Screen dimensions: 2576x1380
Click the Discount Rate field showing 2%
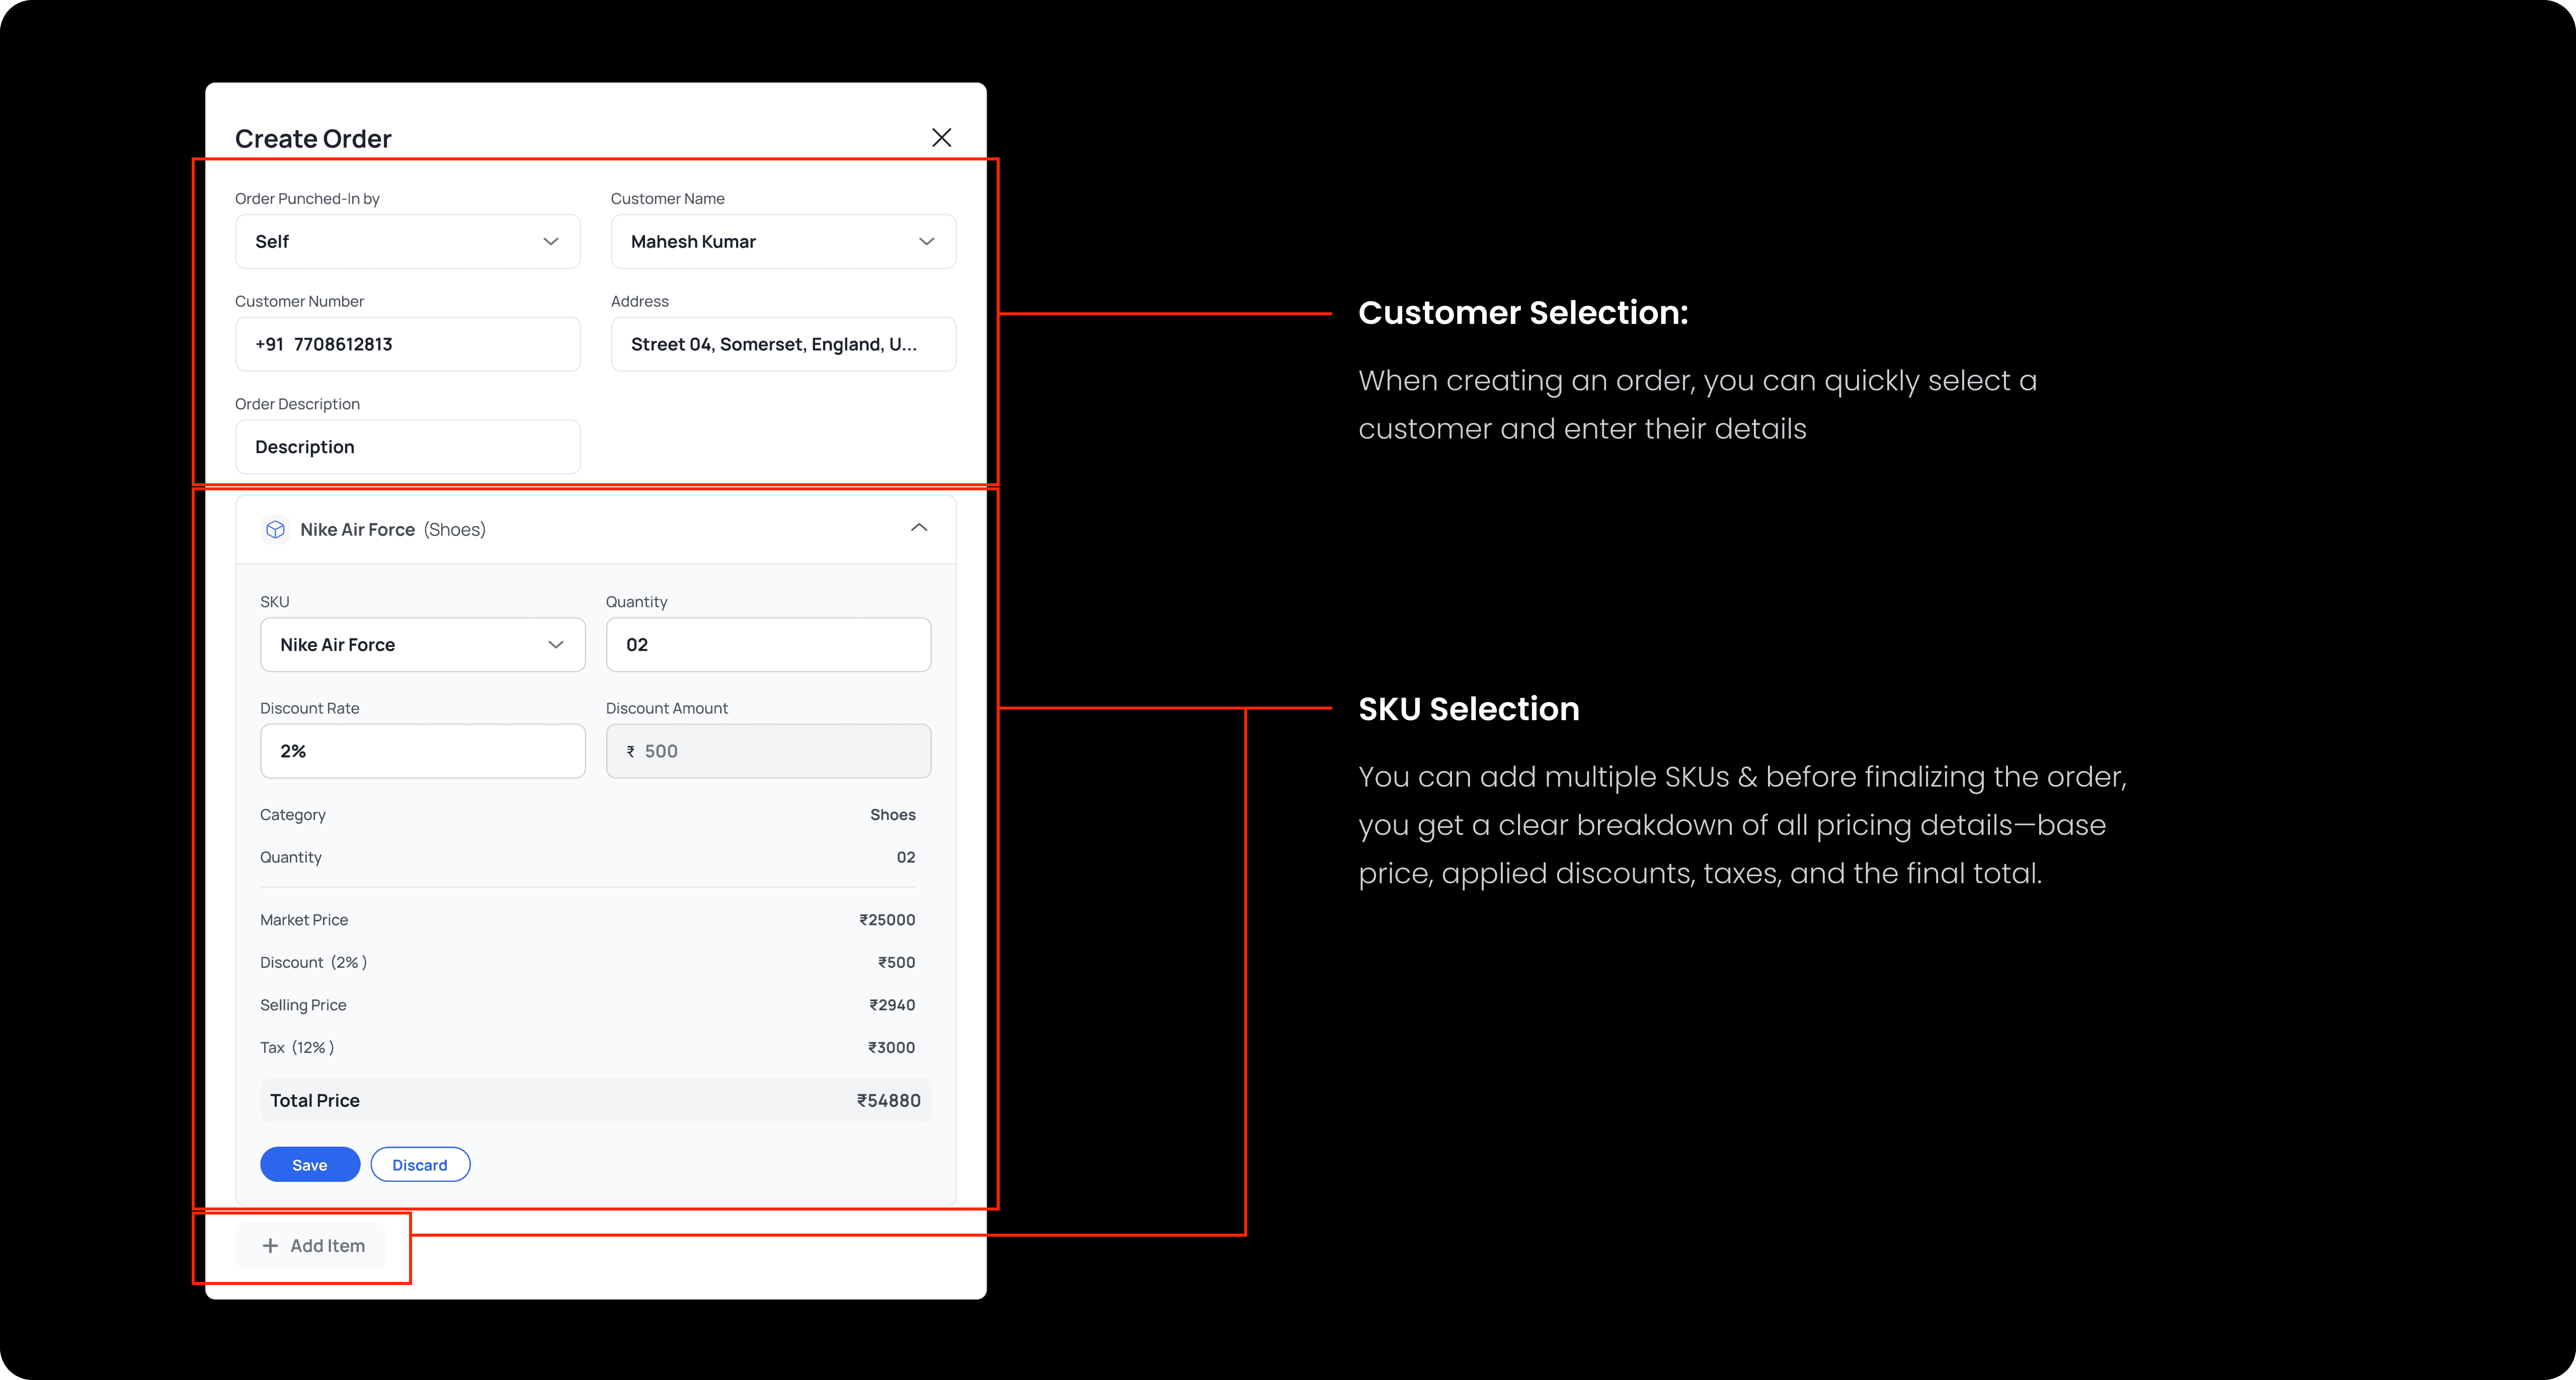click(422, 751)
